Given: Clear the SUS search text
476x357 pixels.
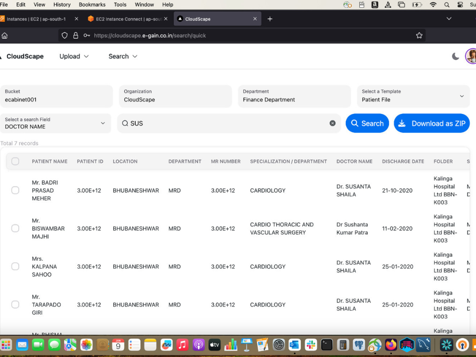Looking at the screenshot, I should pos(333,123).
